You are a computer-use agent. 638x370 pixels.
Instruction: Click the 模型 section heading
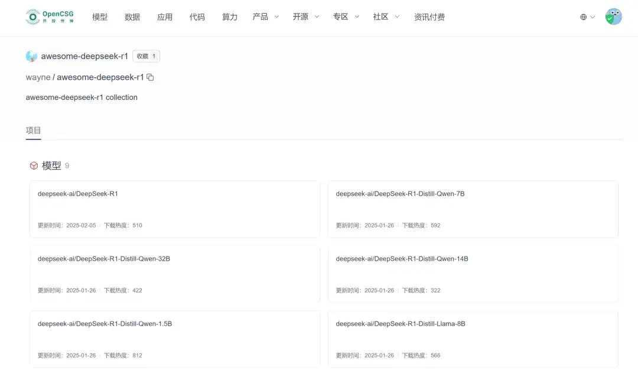[x=51, y=165]
